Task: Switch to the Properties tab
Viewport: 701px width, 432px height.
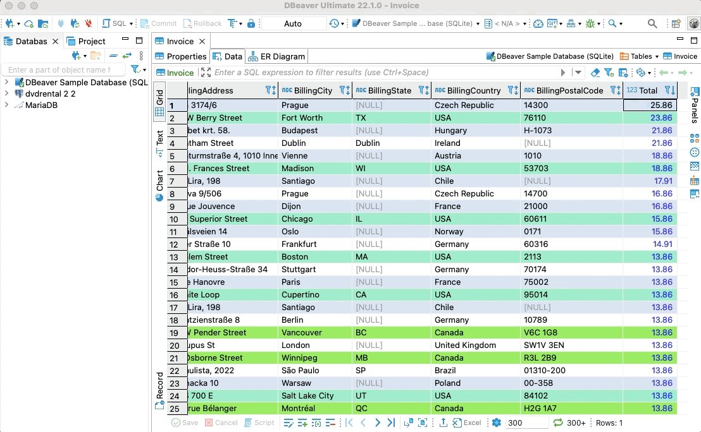Action: [x=182, y=56]
